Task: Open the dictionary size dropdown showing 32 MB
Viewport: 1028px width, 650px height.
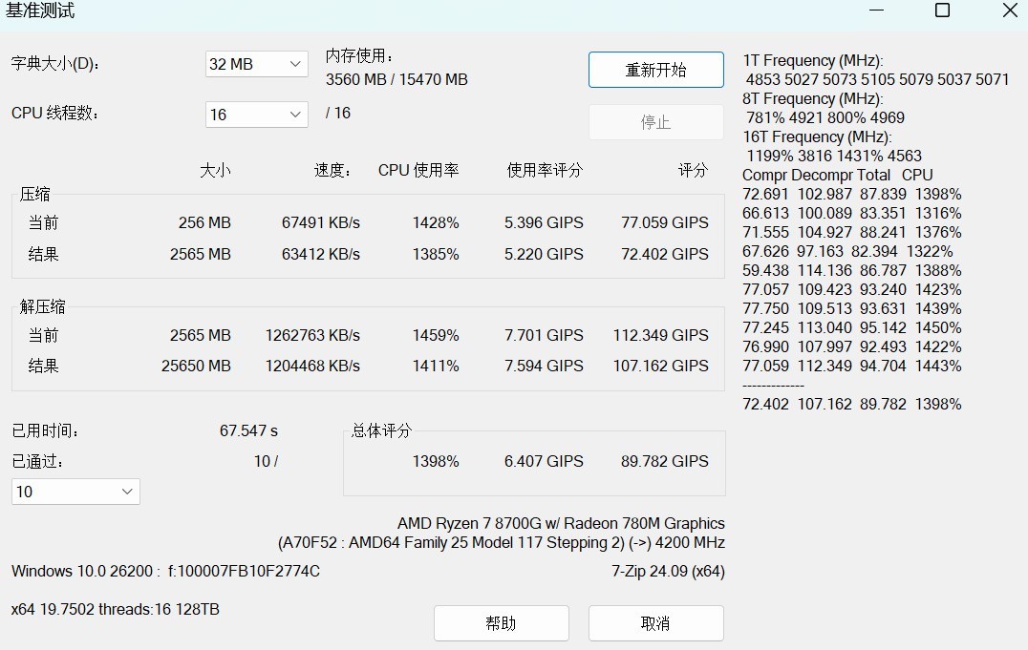Action: [x=255, y=64]
